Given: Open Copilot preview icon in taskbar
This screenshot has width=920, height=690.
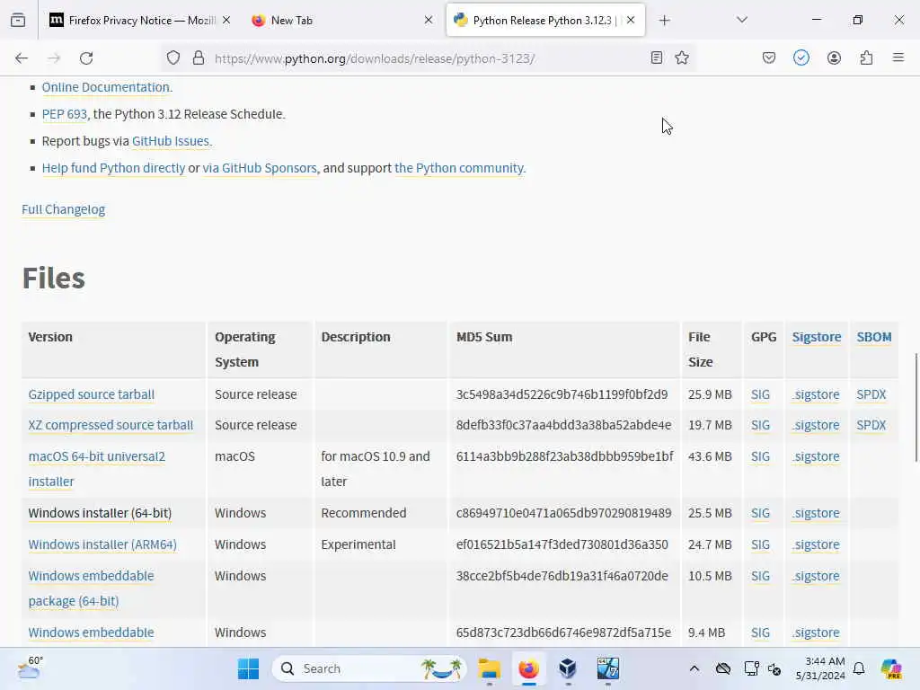Looking at the screenshot, I should 891,668.
